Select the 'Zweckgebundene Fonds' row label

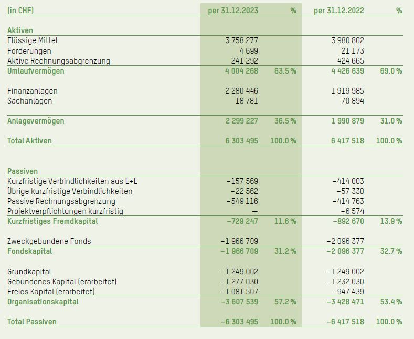(x=49, y=241)
